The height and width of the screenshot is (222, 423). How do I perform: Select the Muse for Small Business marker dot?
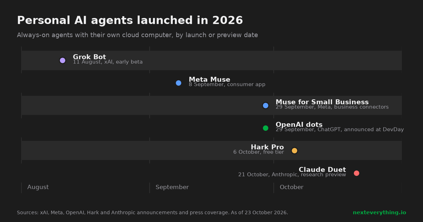point(265,105)
